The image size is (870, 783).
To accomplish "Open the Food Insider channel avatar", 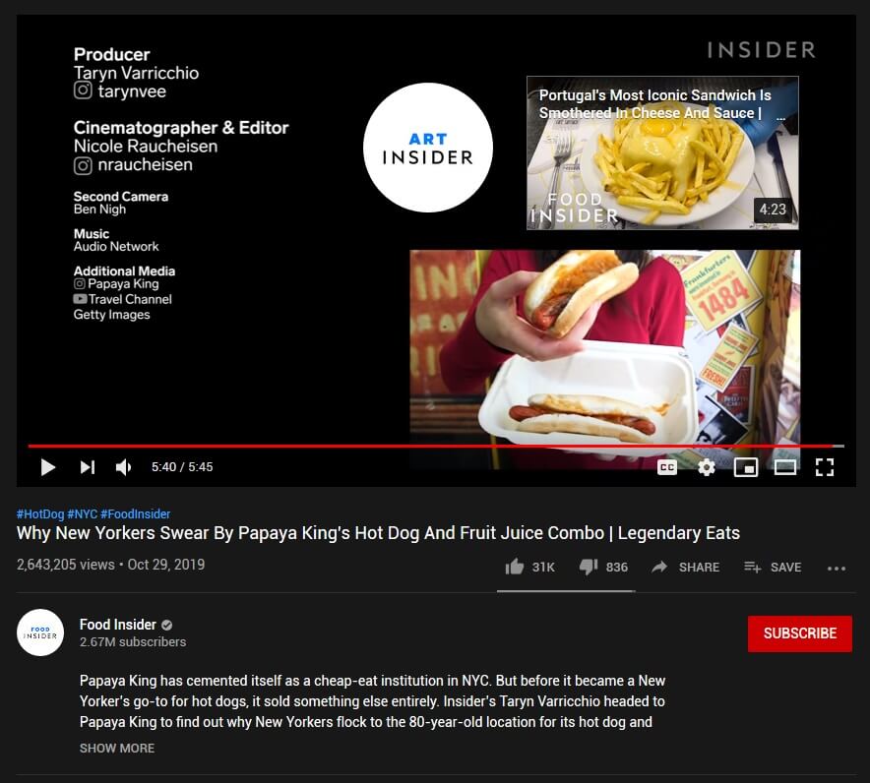I will [40, 632].
